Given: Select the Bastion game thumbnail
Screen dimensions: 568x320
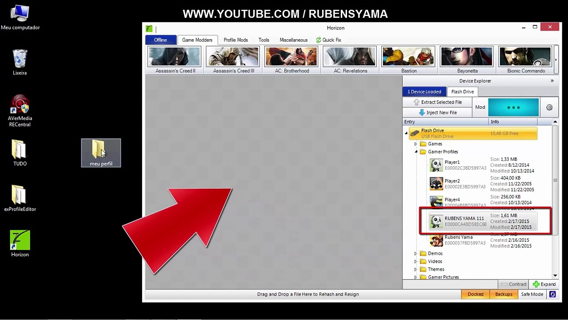Looking at the screenshot, I should pyautogui.click(x=409, y=60).
